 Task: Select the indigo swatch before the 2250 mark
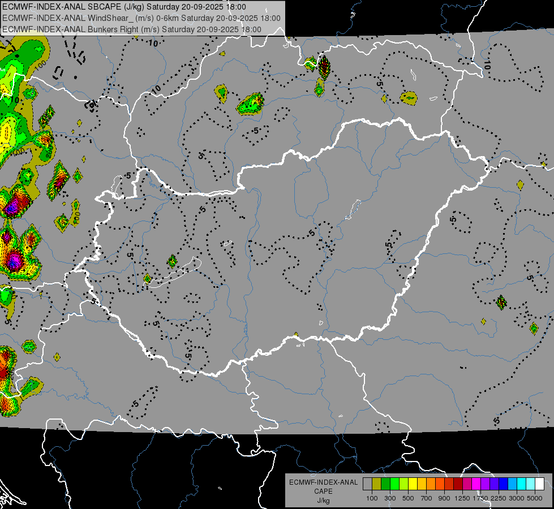click(494, 484)
